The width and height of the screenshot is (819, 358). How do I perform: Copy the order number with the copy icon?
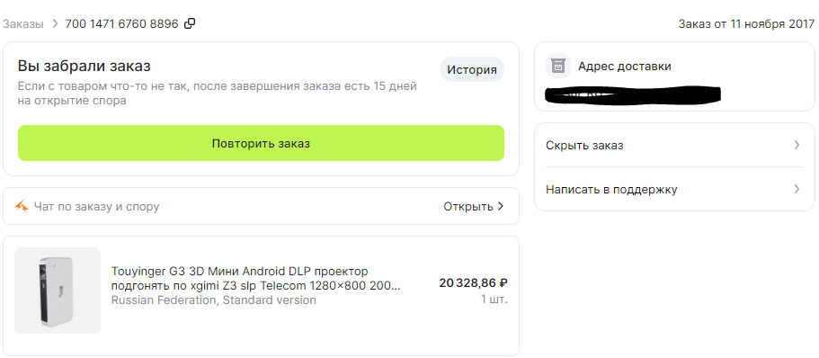click(x=190, y=23)
